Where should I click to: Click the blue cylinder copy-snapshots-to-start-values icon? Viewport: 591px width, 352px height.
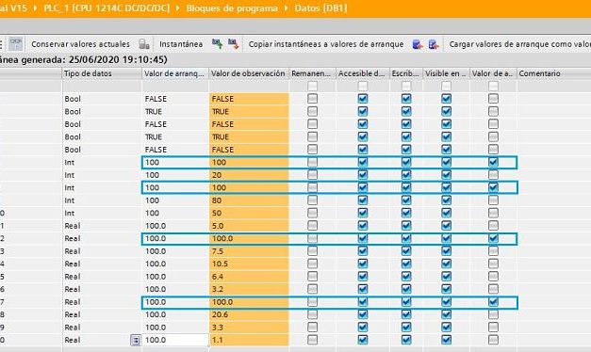(x=418, y=44)
